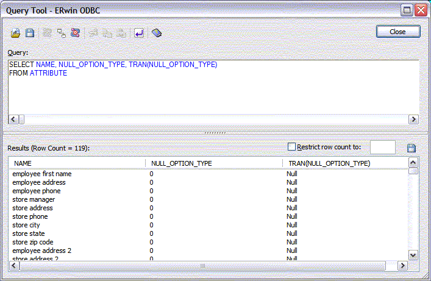The image size is (431, 281).
Task: Click the Execute query arrow icon
Action: coord(139,33)
